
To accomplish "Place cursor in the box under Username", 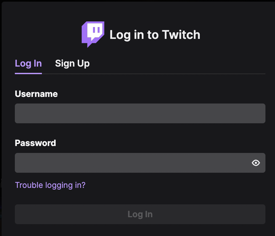I will [140, 113].
